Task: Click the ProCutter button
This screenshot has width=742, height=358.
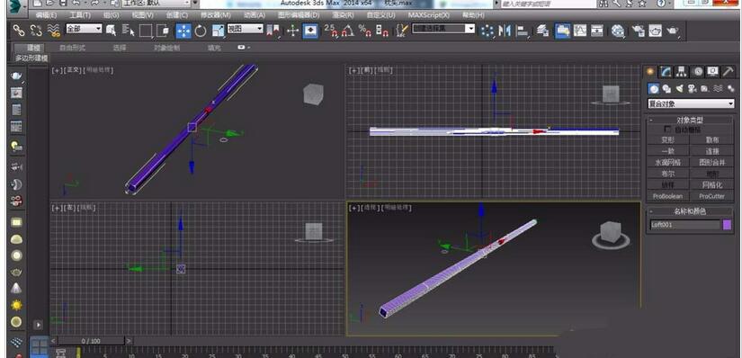Action: click(711, 195)
